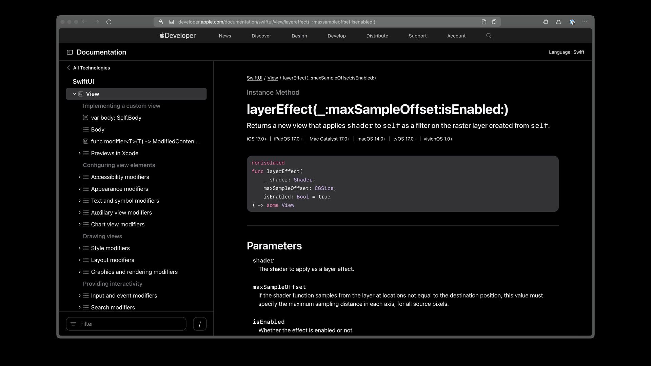651x366 pixels.
Task: Click the browser address bar URL
Action: click(x=277, y=22)
